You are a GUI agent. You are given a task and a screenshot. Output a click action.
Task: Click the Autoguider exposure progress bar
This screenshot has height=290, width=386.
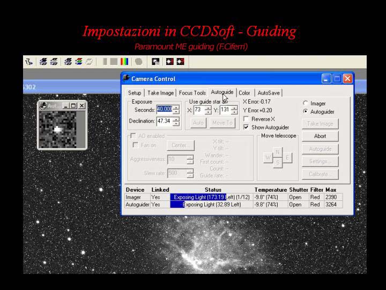[x=211, y=205]
